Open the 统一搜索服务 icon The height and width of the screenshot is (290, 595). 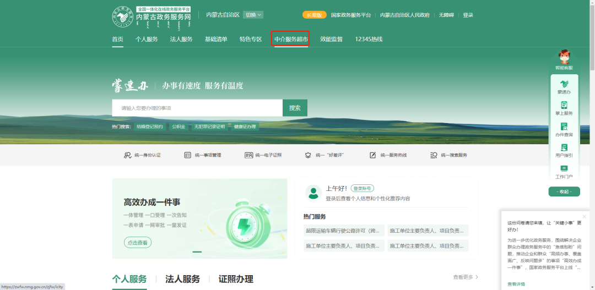click(x=434, y=155)
